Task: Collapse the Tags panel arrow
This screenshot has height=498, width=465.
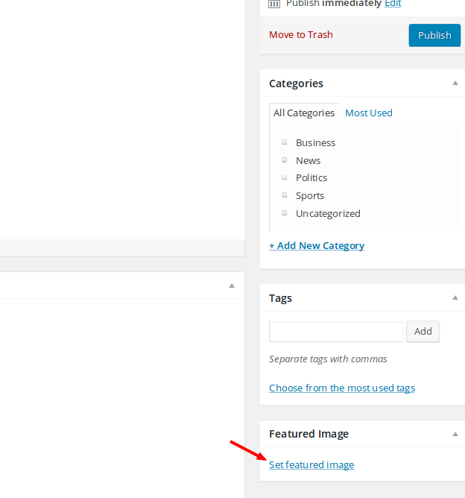Action: 455,298
